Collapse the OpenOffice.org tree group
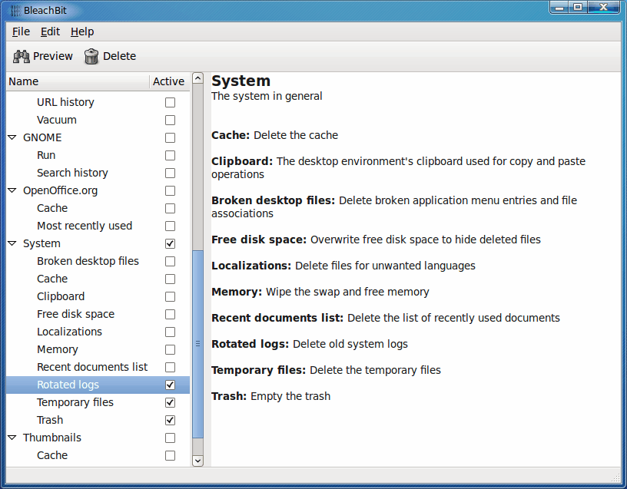 [x=12, y=190]
